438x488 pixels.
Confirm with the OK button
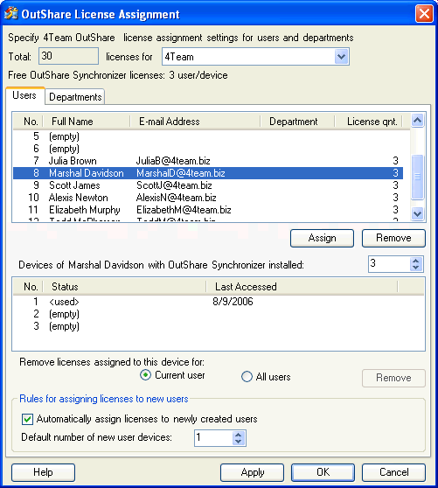[323, 472]
